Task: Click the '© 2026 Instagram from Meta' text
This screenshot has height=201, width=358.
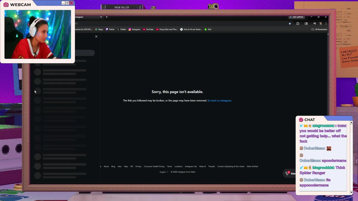Action: pos(183,172)
